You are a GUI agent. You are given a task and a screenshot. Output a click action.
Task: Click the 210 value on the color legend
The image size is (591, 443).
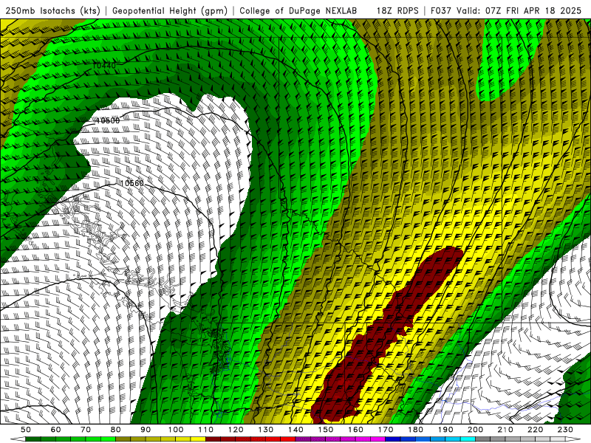click(x=505, y=430)
